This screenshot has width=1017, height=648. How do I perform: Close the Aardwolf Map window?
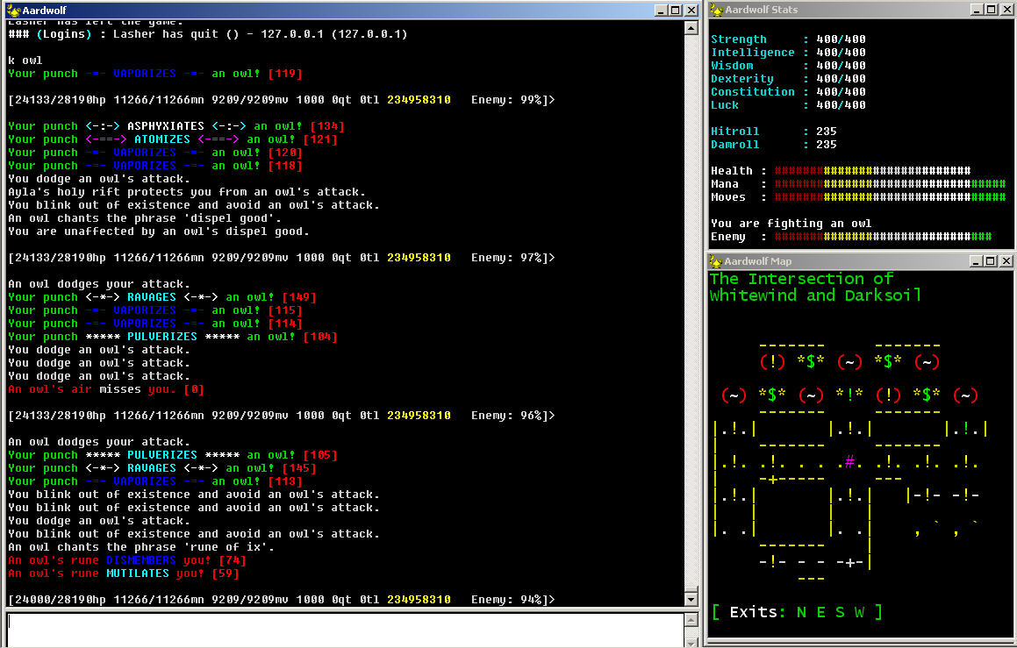[x=1006, y=261]
